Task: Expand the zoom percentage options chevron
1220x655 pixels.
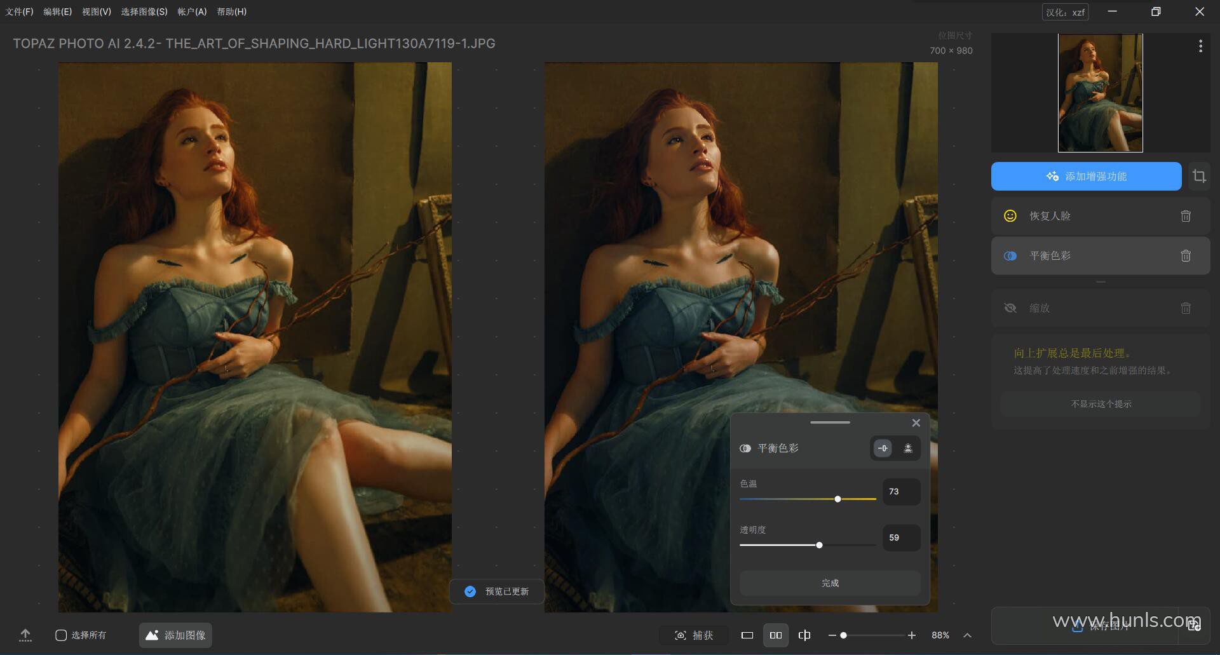Action: [x=967, y=635]
